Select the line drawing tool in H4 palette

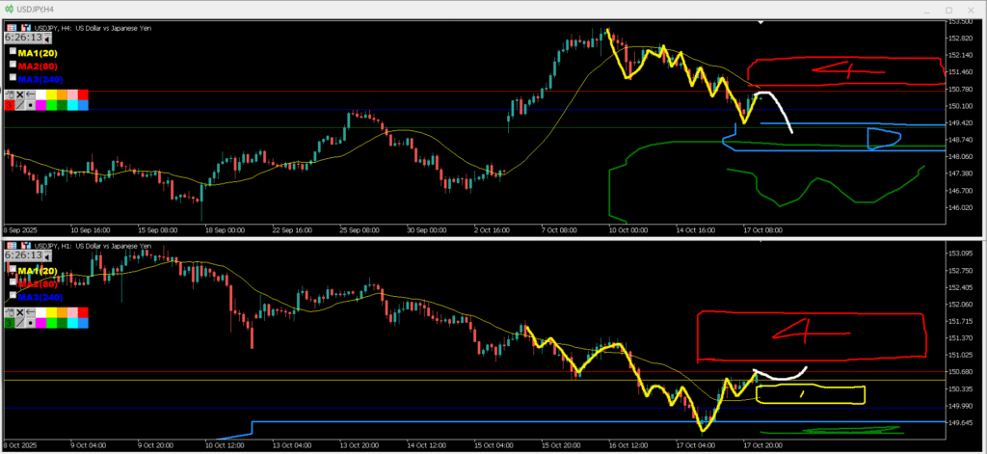point(21,105)
